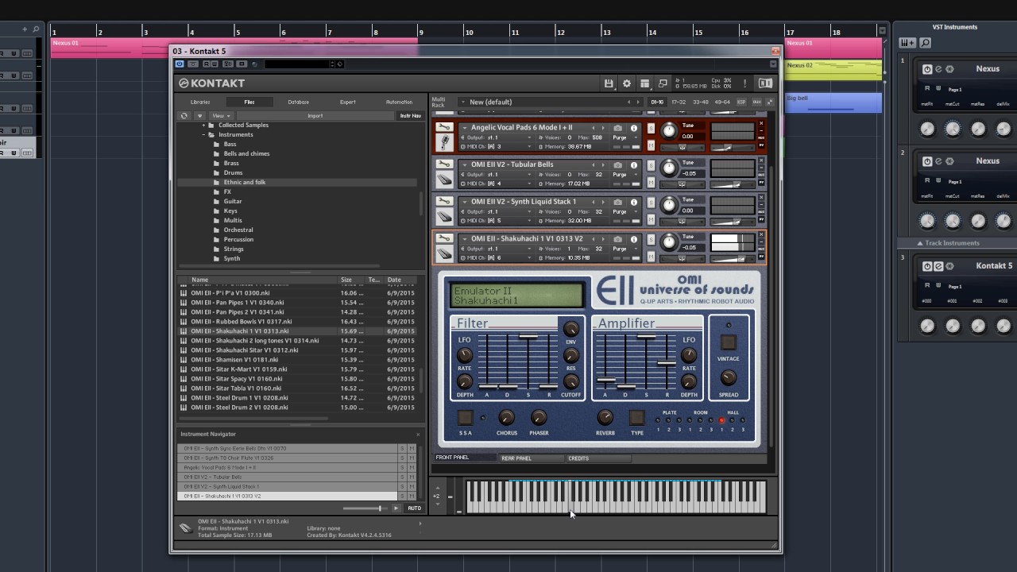Mute the Synth Liquid Stack 1 instrument
The width and height of the screenshot is (1017, 572).
click(x=651, y=218)
